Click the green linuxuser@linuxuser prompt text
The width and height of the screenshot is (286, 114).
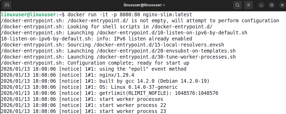(x=28, y=14)
